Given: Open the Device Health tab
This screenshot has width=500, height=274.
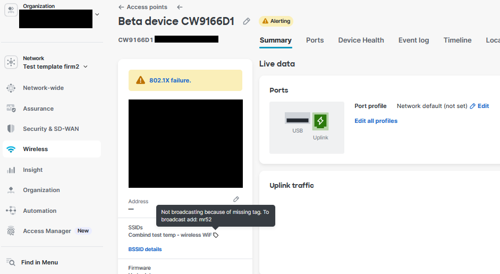Looking at the screenshot, I should pos(361,40).
